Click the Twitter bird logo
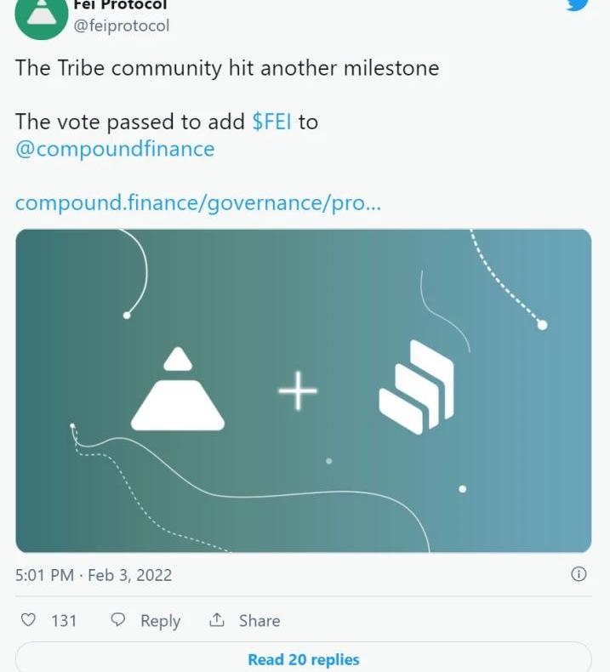Image resolution: width=610 pixels, height=672 pixels. [x=579, y=4]
